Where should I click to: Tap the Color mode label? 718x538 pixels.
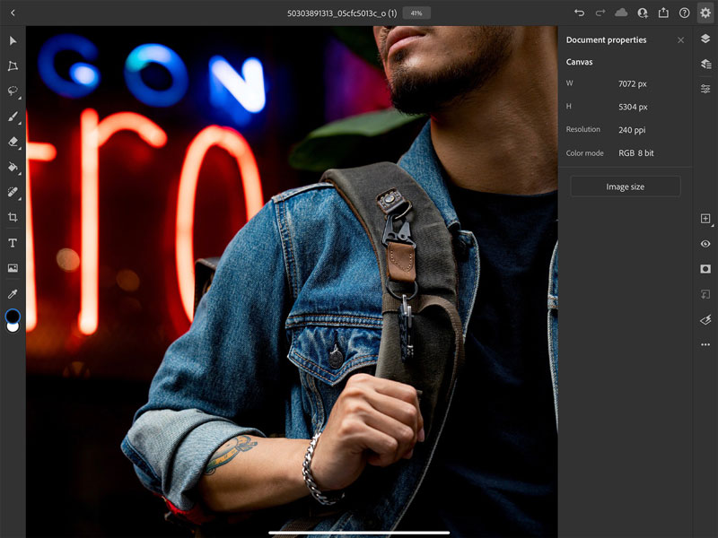tap(585, 153)
